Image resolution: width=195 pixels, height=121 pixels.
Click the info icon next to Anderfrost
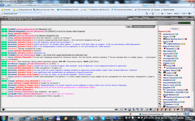click(x=177, y=34)
